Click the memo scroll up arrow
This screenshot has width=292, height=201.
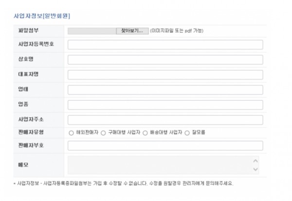(x=255, y=161)
